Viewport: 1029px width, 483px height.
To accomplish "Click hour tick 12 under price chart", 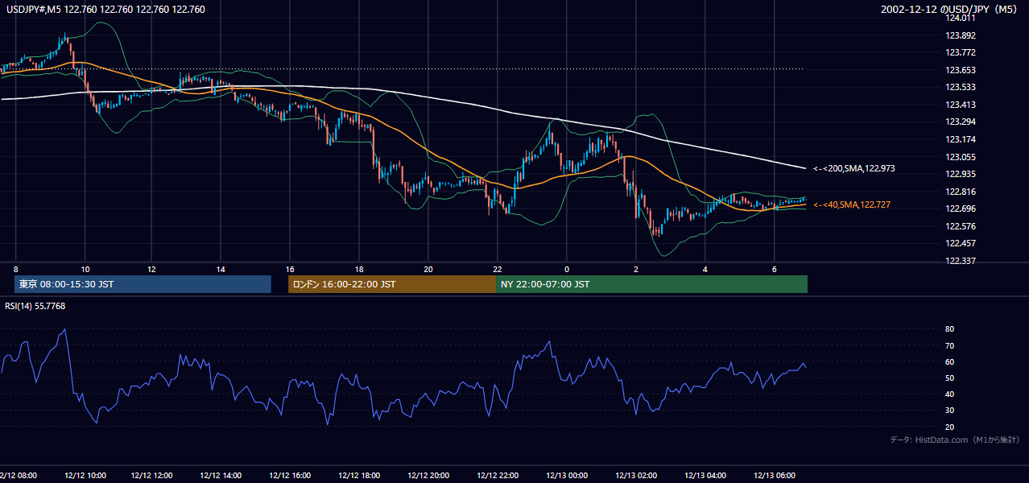I will tap(151, 269).
